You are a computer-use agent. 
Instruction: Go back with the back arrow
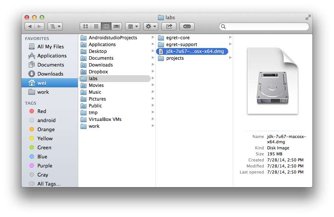[30, 26]
